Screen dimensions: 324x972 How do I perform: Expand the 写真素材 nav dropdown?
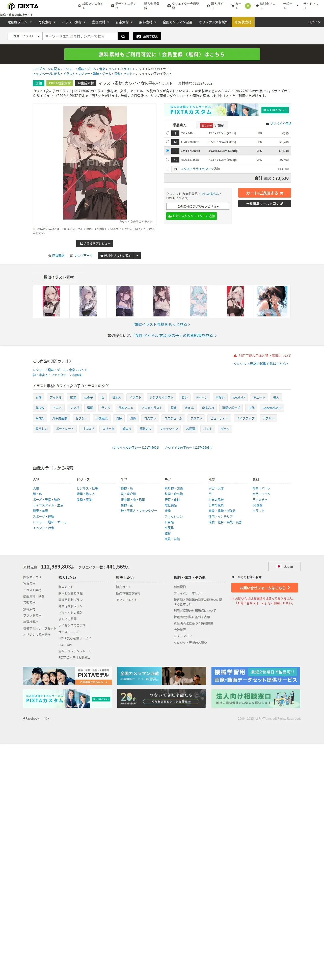coord(47,22)
